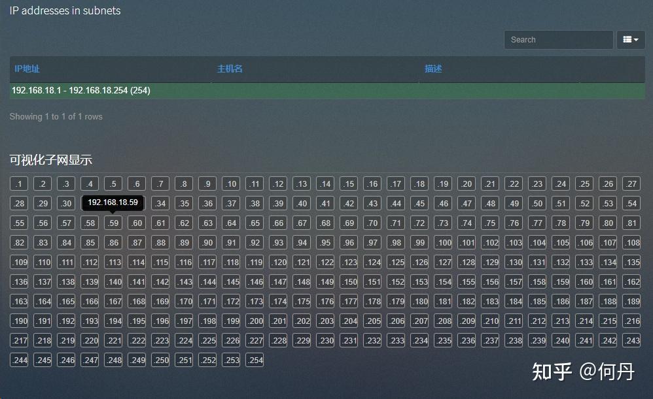Select address box .81
653x399 pixels.
[x=631, y=223]
